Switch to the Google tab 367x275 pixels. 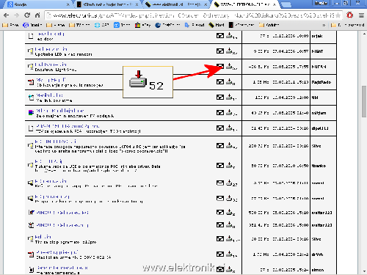click(x=38, y=4)
